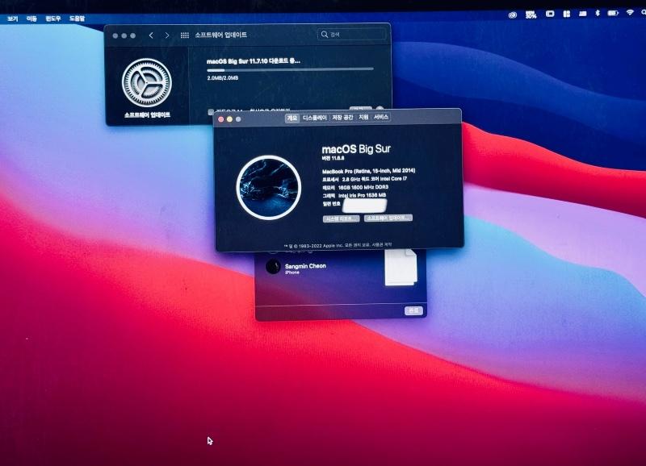Screen dimensions: 646x466
Task: Focus the 검색 search field
Action: pyautogui.click(x=352, y=35)
